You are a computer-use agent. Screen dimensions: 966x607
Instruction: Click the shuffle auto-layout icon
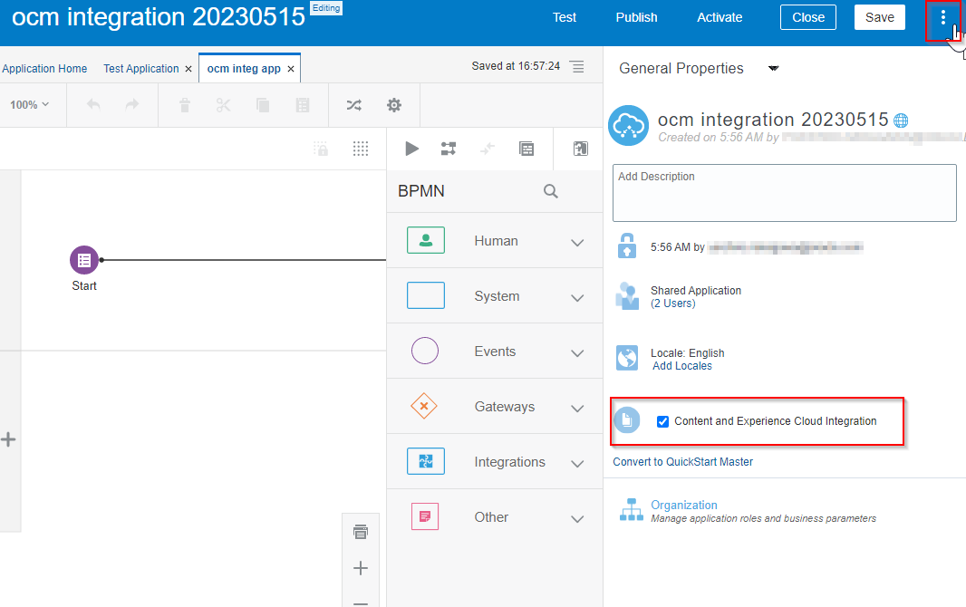[353, 105]
